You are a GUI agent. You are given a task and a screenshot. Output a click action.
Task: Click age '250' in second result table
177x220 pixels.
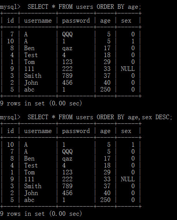point(105,200)
